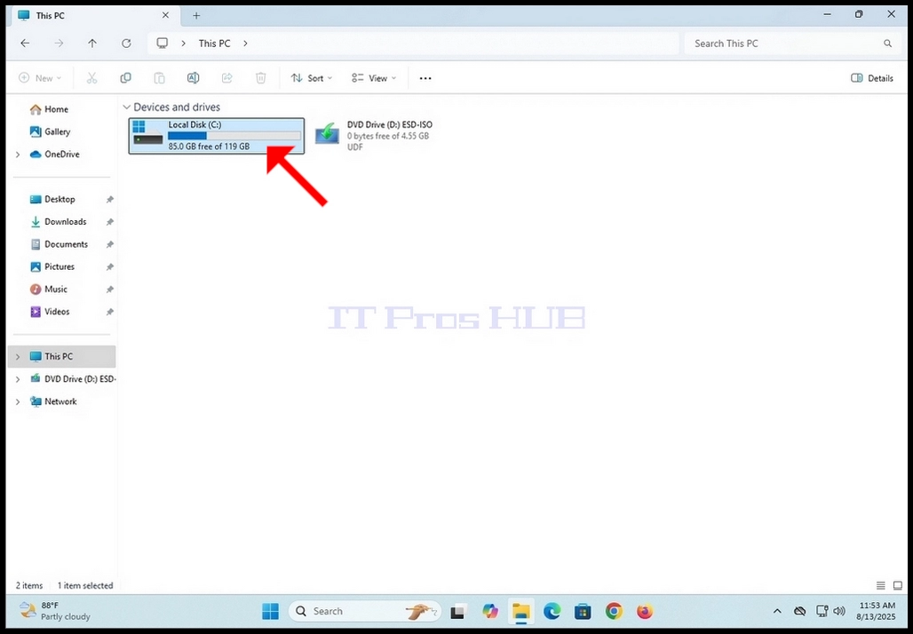Click the Paste clipboard icon
Viewport: 913px width, 634px height.
coord(159,78)
